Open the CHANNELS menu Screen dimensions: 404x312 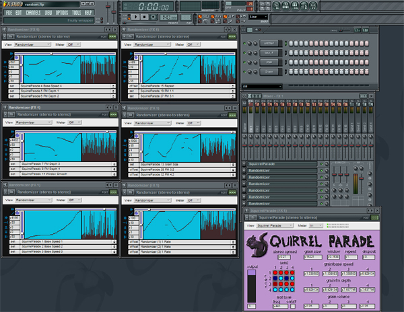coord(33,13)
